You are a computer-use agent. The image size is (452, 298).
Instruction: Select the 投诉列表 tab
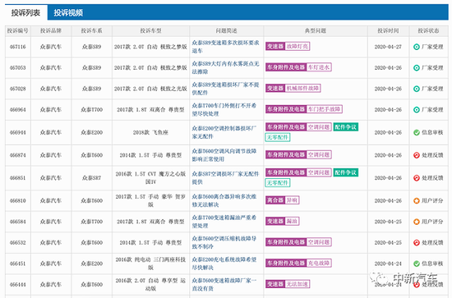click(25, 12)
